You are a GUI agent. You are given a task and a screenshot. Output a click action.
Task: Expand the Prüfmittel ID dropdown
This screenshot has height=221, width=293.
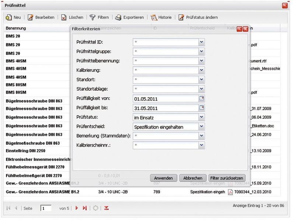[x=202, y=42]
